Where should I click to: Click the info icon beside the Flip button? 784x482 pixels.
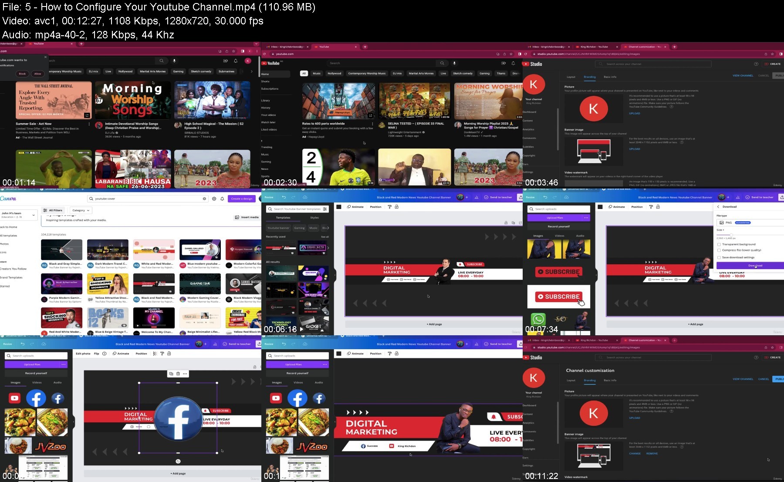[105, 354]
